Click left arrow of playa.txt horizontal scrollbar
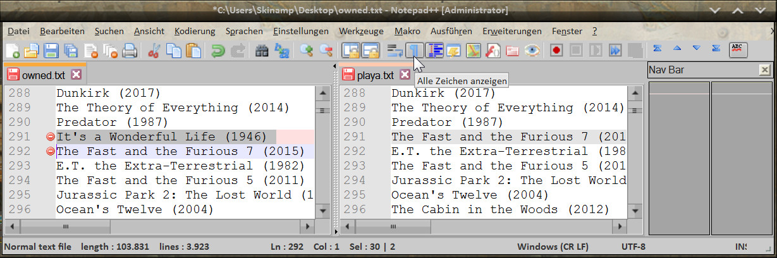Image resolution: width=777 pixels, height=258 pixels. click(346, 225)
